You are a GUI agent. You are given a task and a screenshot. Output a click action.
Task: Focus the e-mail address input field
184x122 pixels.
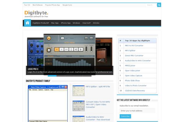[137, 111]
